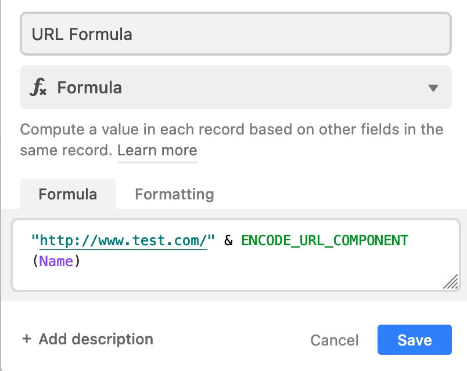Click the ampersand operator in formula
Screen dimensions: 467x371
tap(228, 240)
